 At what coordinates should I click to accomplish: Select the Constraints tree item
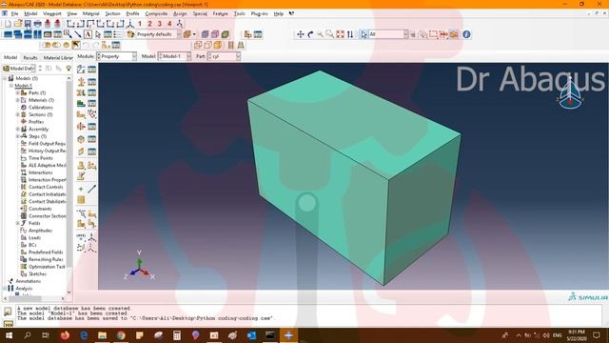(40, 209)
